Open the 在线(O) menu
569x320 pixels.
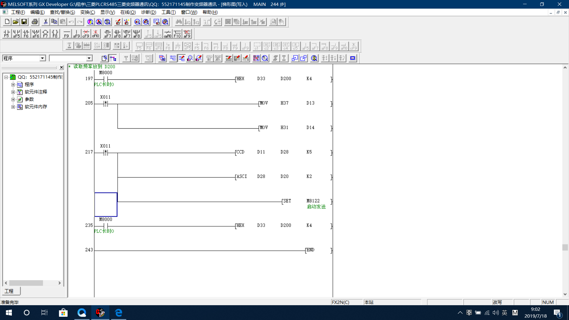128,12
